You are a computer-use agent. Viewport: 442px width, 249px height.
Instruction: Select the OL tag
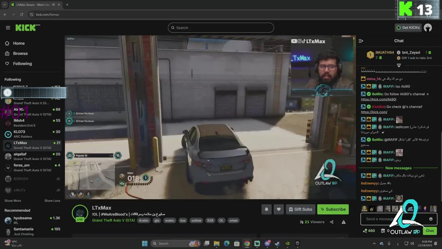221,221
